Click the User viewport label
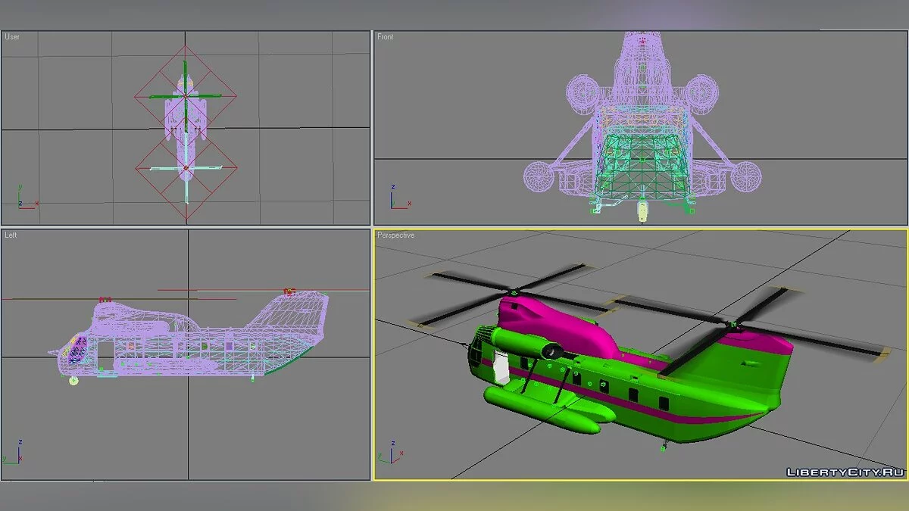The width and height of the screenshot is (909, 511). [x=12, y=35]
